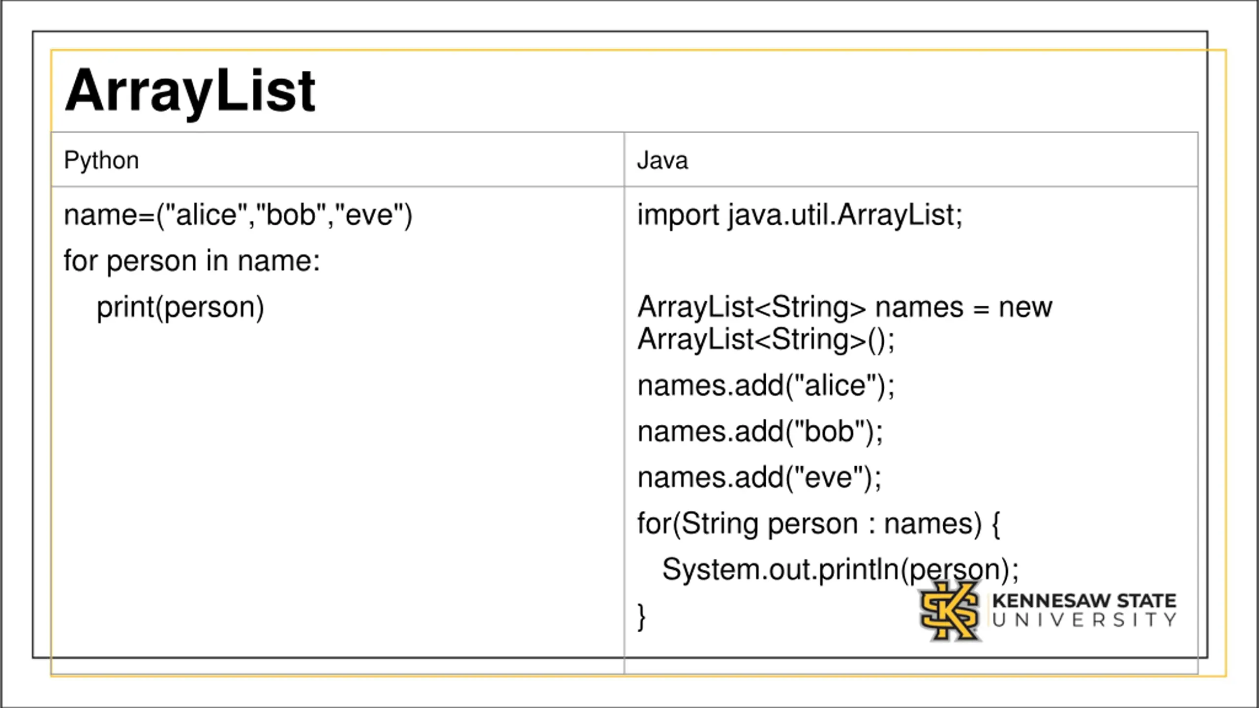Image resolution: width=1259 pixels, height=708 pixels.
Task: Click the ArrayList slide title
Action: [x=190, y=91]
